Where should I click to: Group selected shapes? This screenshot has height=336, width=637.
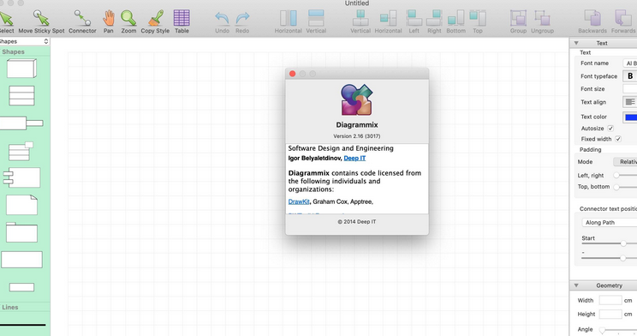click(518, 21)
